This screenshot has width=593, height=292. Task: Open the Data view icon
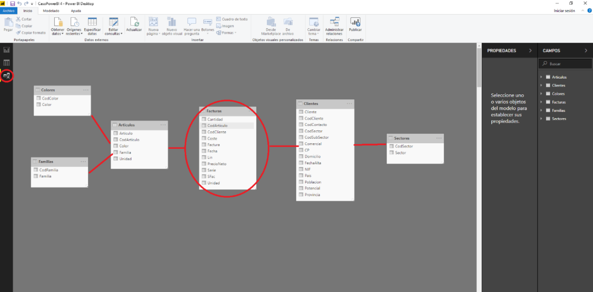pos(6,63)
